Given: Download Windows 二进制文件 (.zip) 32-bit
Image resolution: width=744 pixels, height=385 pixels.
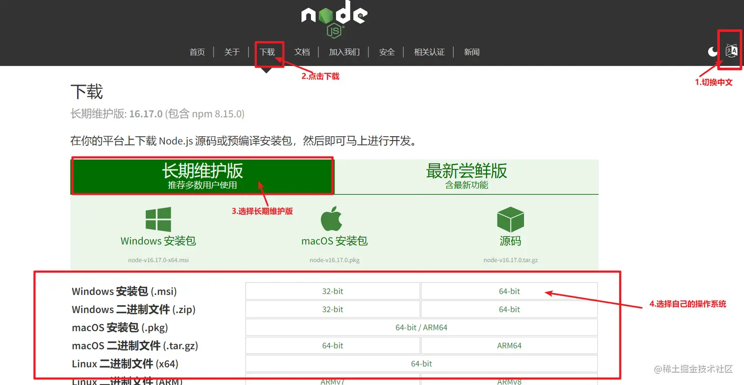Looking at the screenshot, I should [x=333, y=309].
